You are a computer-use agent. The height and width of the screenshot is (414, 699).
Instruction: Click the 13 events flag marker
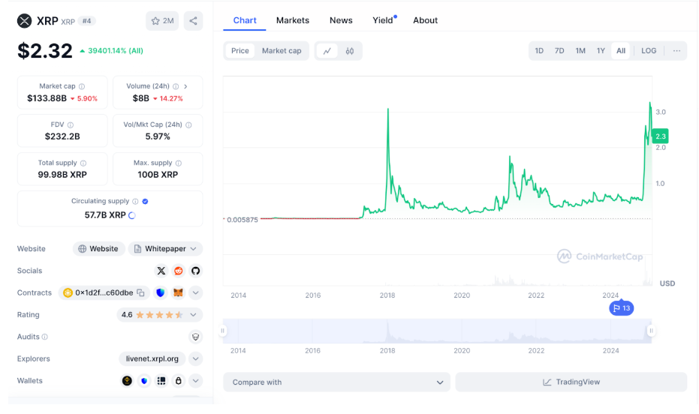pos(622,308)
